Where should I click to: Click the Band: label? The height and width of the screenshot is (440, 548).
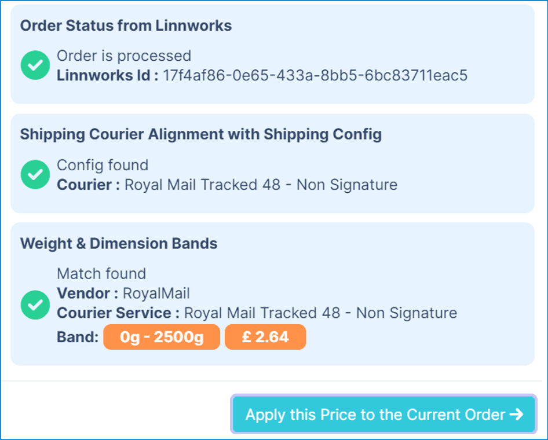pyautogui.click(x=78, y=337)
